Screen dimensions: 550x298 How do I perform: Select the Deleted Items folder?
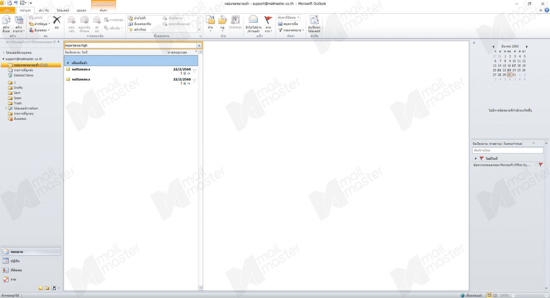[x=23, y=75]
